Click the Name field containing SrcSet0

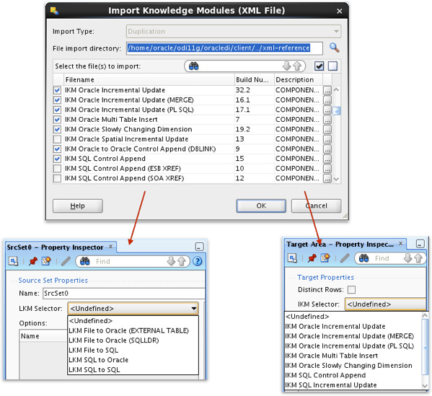coord(124,293)
